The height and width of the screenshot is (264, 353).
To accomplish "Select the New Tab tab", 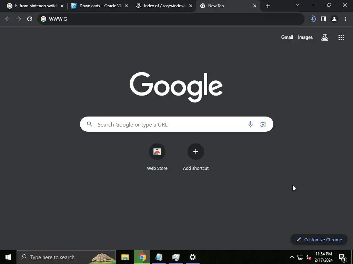I will [228, 6].
